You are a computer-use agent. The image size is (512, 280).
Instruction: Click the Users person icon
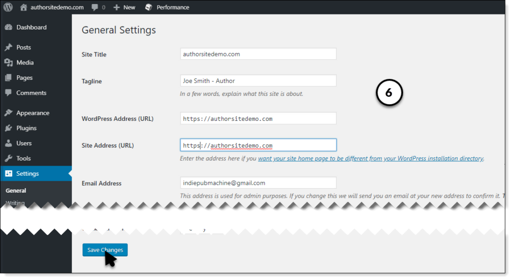coord(8,143)
